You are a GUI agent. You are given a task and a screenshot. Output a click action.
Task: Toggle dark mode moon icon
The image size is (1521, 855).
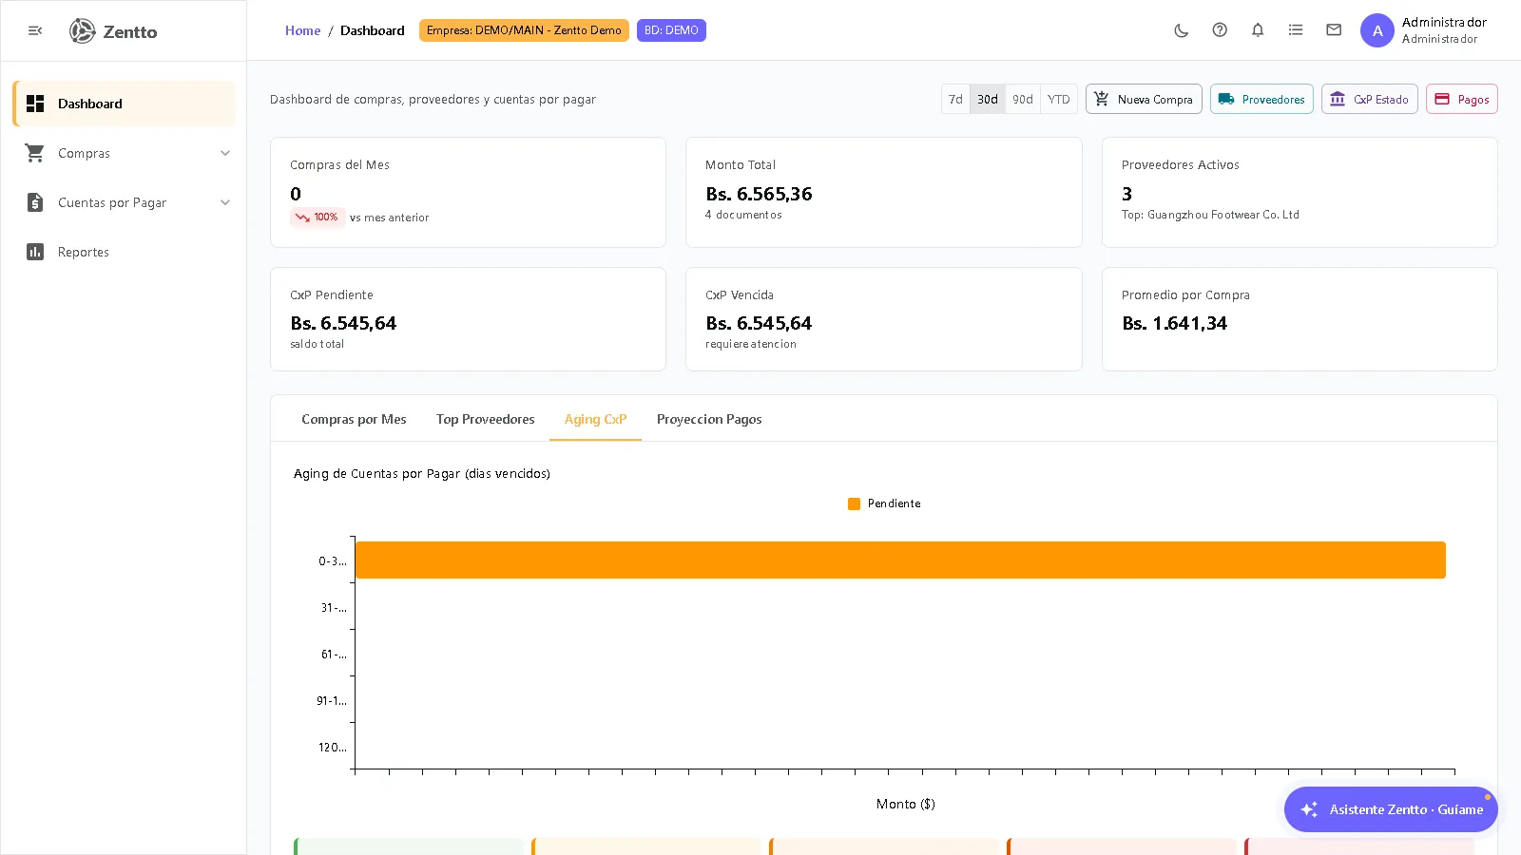tap(1182, 30)
